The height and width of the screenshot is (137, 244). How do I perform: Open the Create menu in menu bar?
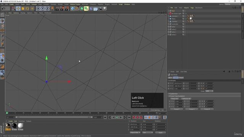[11, 4]
